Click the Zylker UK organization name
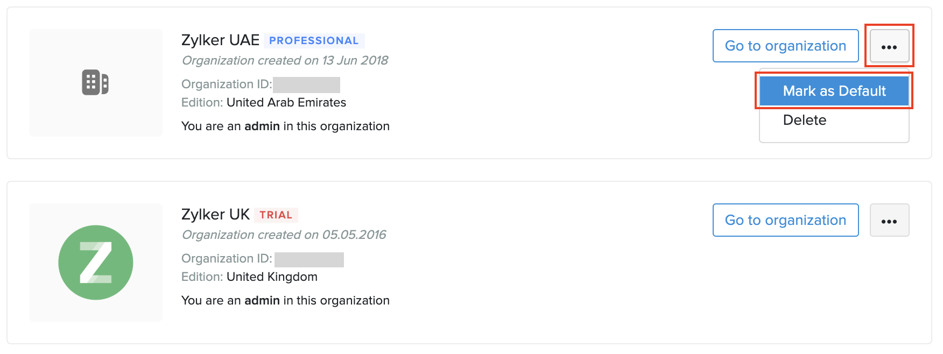Viewport: 943px width, 354px height. tap(215, 215)
